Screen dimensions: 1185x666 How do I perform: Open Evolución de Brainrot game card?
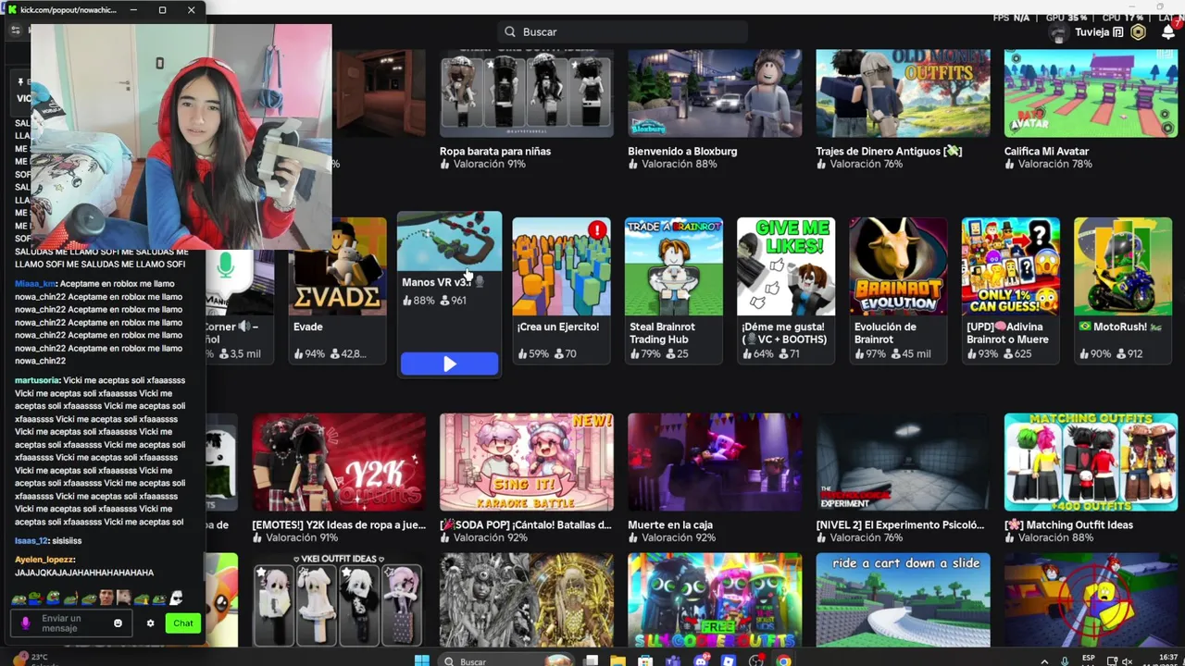click(898, 290)
